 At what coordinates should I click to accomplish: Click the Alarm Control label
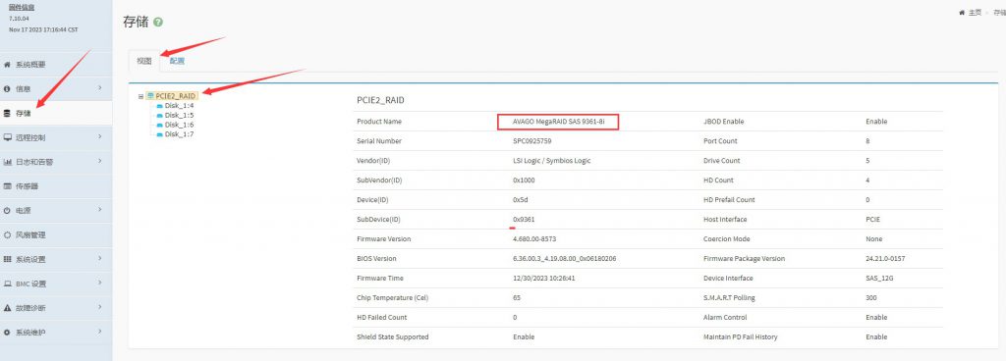[724, 317]
